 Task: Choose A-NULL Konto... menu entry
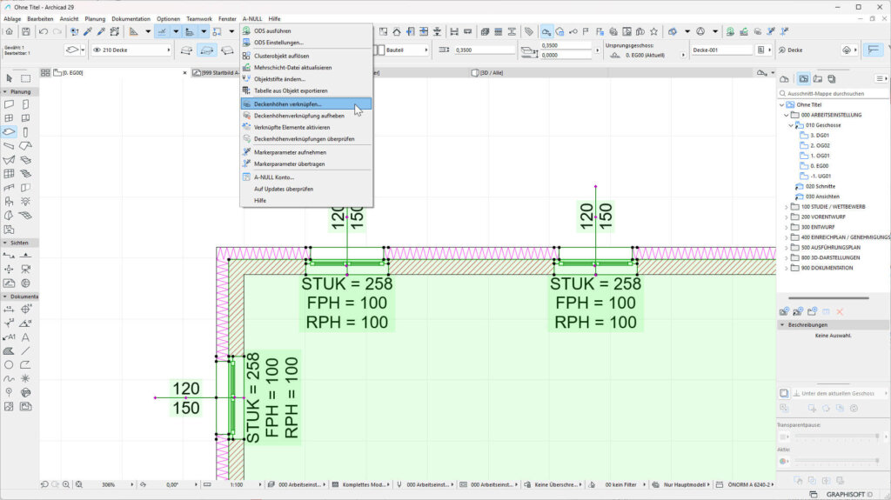coord(306,177)
